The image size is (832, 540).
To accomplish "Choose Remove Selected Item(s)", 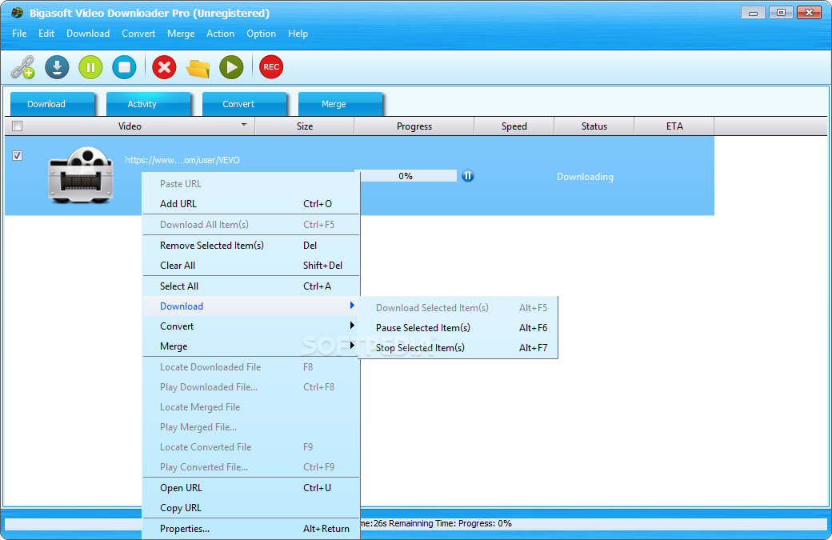I will pos(251,246).
